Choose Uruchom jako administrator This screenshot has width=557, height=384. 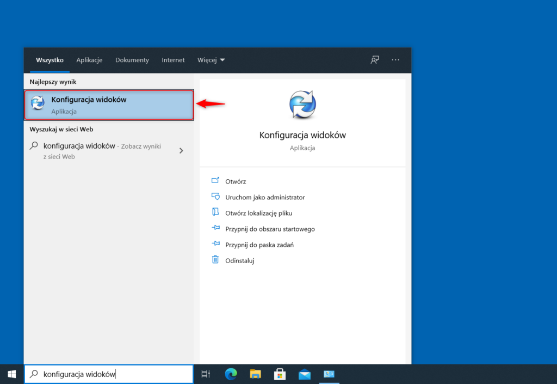coord(265,197)
